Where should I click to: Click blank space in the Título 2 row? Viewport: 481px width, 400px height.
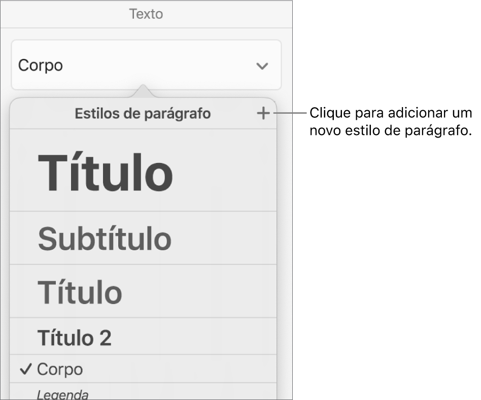[x=203, y=338]
